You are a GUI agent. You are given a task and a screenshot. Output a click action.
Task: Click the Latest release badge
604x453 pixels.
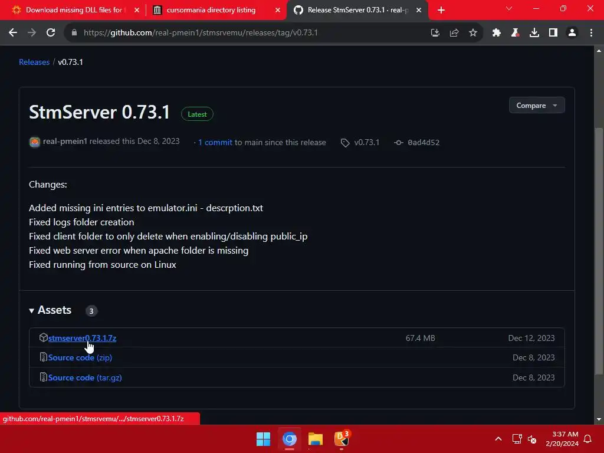(x=197, y=114)
